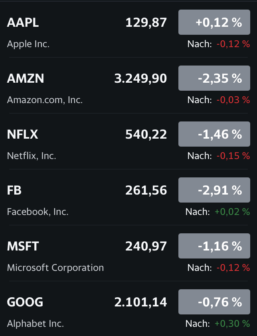257x336 pixels.
Task: Click Amazon price 3.249,90
Action: pyautogui.click(x=140, y=79)
